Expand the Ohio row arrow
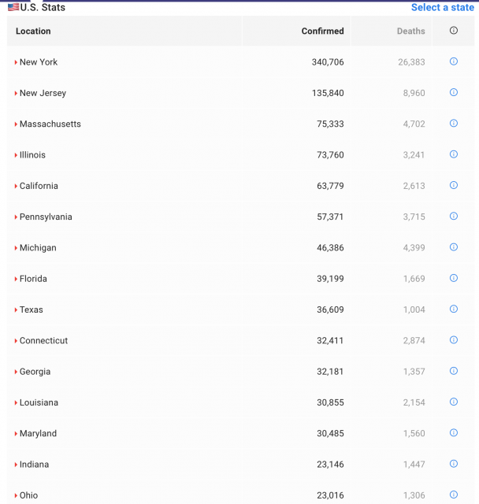 coord(16,495)
